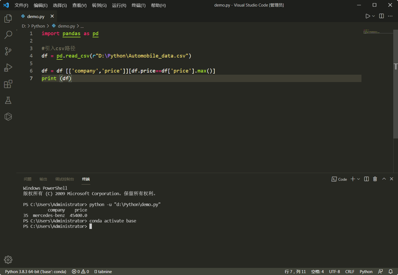Open the Testing flask icon
The width and height of the screenshot is (398, 275).
click(x=8, y=100)
